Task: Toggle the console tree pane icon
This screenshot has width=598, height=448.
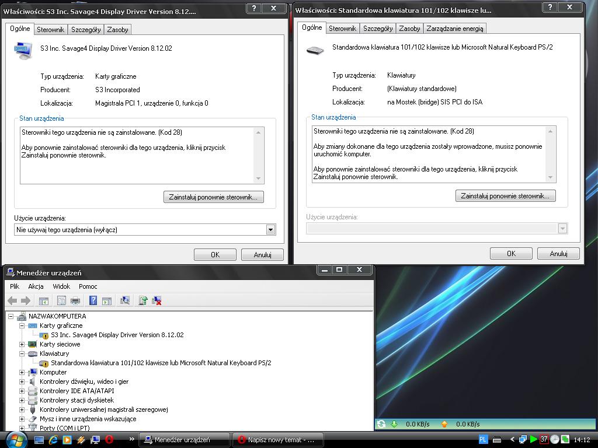Action: coord(44,301)
